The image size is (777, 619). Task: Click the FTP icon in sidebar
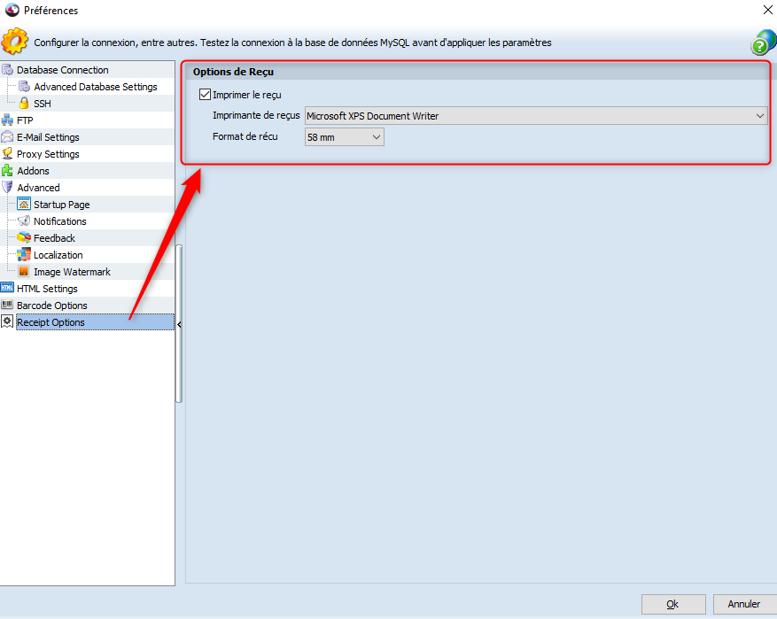point(8,120)
